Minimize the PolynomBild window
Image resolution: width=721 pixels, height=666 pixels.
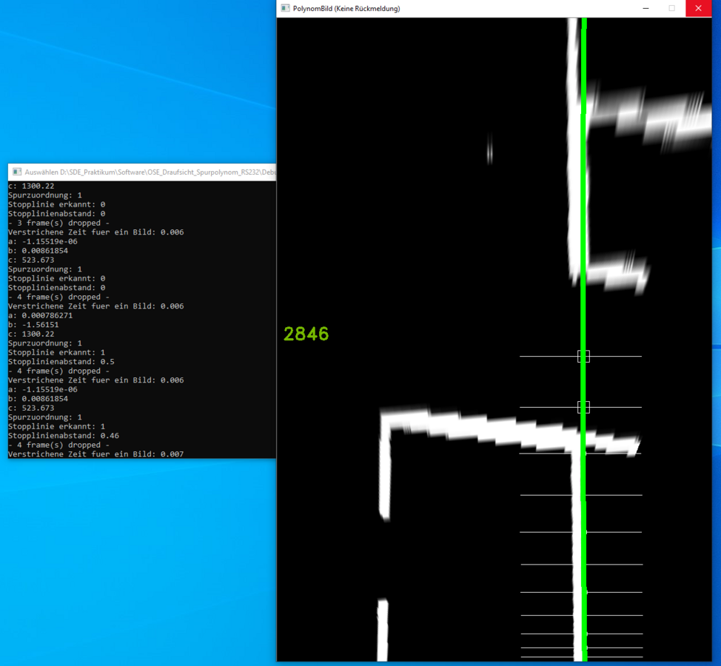(645, 8)
